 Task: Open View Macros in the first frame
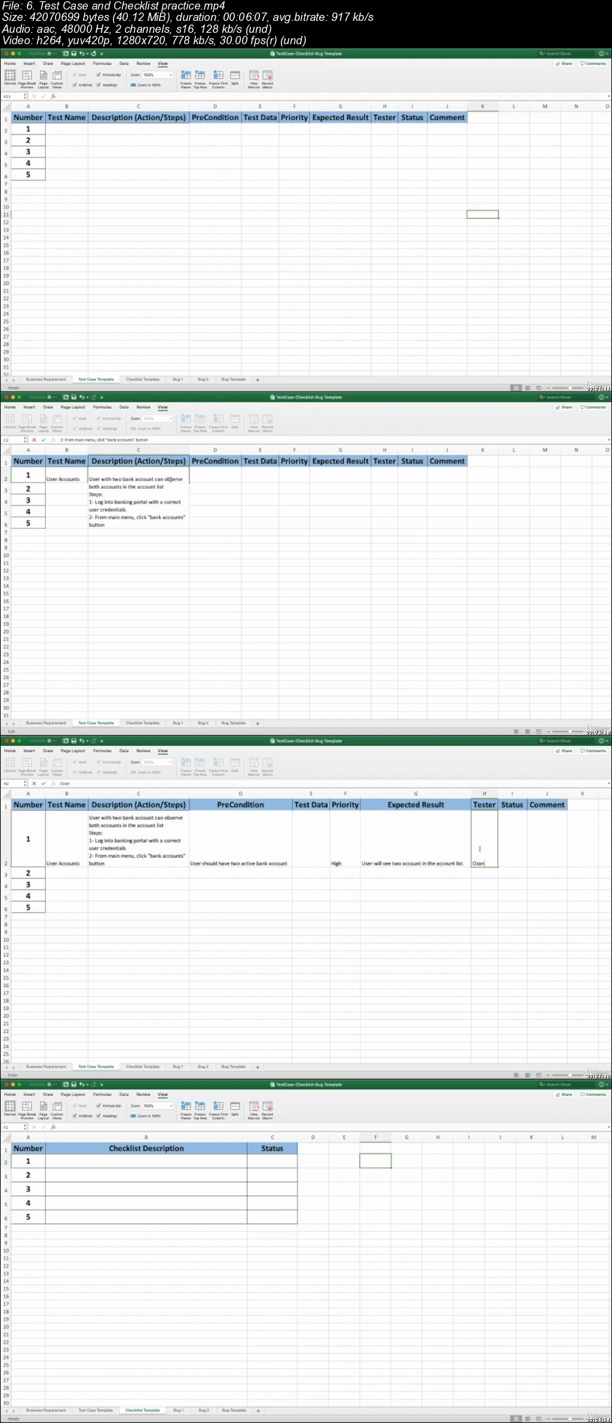(253, 75)
